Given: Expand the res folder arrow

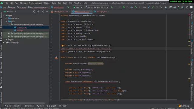Looking at the screenshot, I should (x=6, y=40).
